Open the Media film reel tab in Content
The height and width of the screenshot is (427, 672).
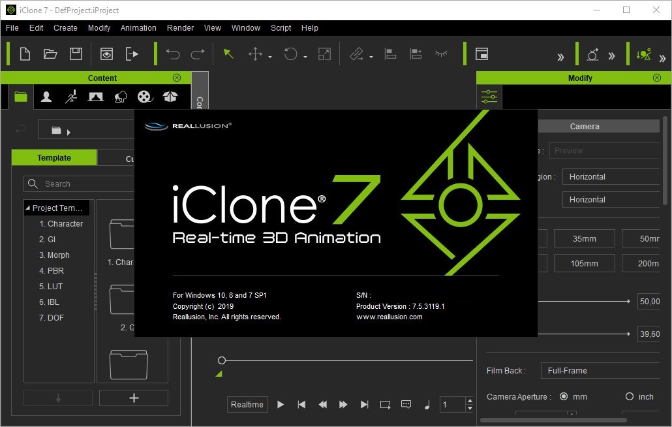pyautogui.click(x=145, y=97)
